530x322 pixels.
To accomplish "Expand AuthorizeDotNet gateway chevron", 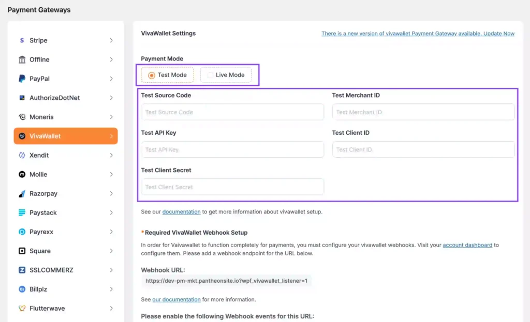I will click(111, 98).
